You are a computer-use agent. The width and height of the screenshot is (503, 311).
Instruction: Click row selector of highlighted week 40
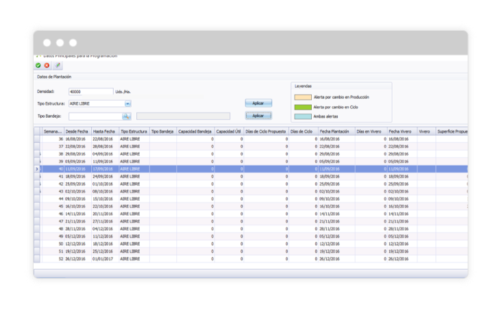[x=37, y=169]
